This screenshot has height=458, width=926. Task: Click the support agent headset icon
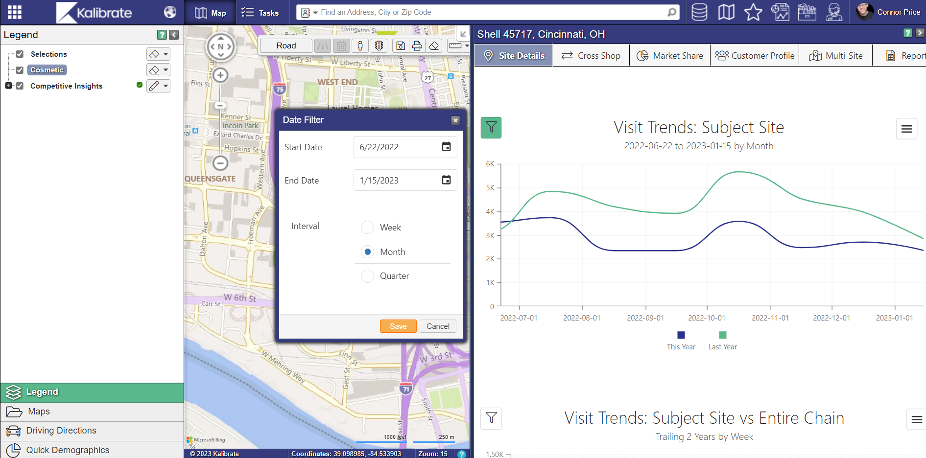click(833, 12)
